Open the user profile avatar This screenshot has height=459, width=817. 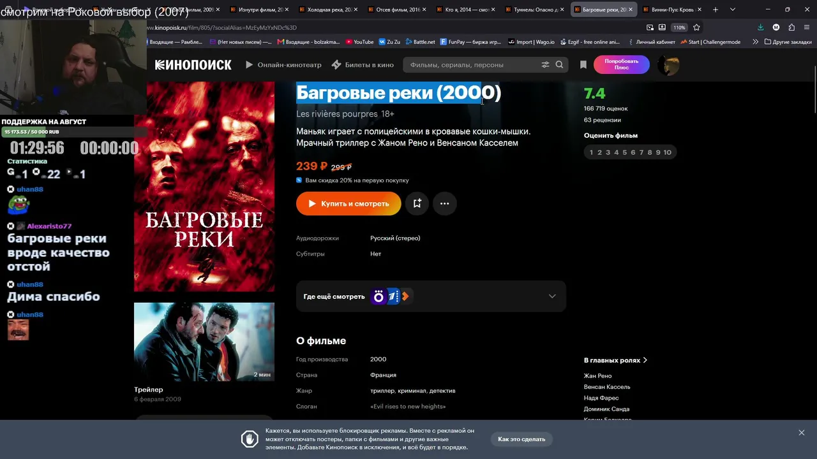[x=668, y=64]
